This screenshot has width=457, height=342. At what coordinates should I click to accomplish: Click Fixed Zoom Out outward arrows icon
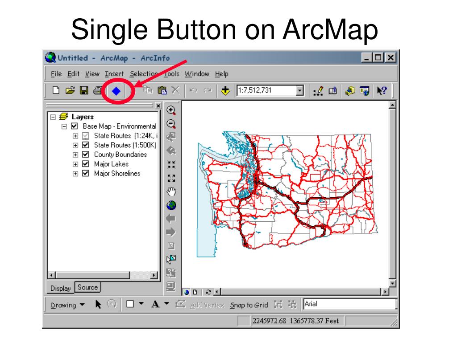point(171,178)
